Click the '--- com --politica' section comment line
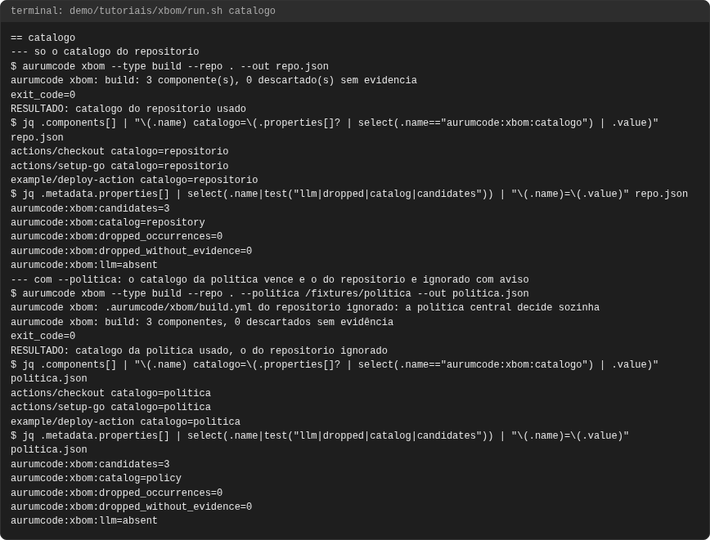The image size is (710, 540). point(270,279)
